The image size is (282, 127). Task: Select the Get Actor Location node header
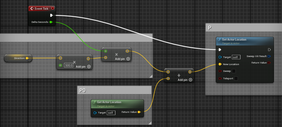[x=117, y=104]
